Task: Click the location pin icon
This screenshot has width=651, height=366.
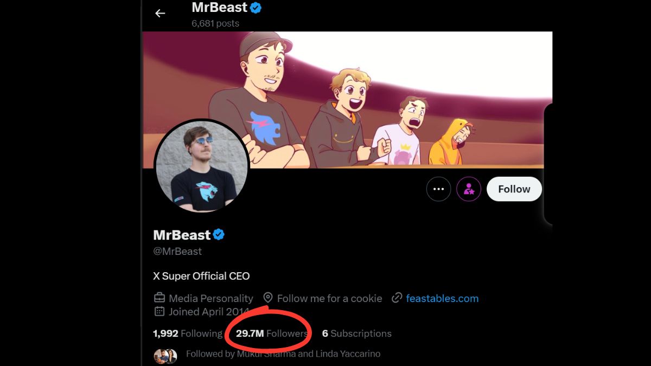Action: [x=268, y=298]
